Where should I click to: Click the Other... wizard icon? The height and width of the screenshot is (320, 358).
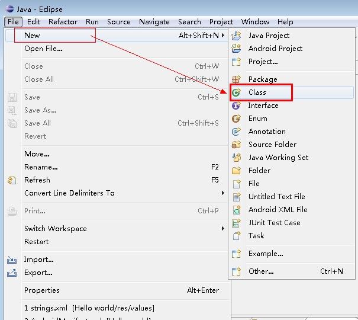[x=236, y=271]
